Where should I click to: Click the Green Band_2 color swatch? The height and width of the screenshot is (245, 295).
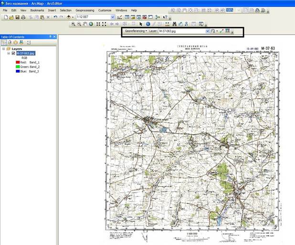[18, 67]
